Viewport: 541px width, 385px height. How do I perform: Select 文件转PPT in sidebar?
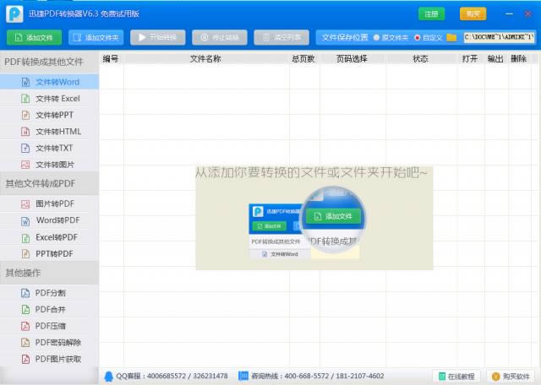[x=49, y=115]
